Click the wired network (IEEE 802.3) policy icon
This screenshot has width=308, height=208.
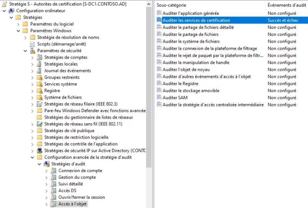(40, 104)
